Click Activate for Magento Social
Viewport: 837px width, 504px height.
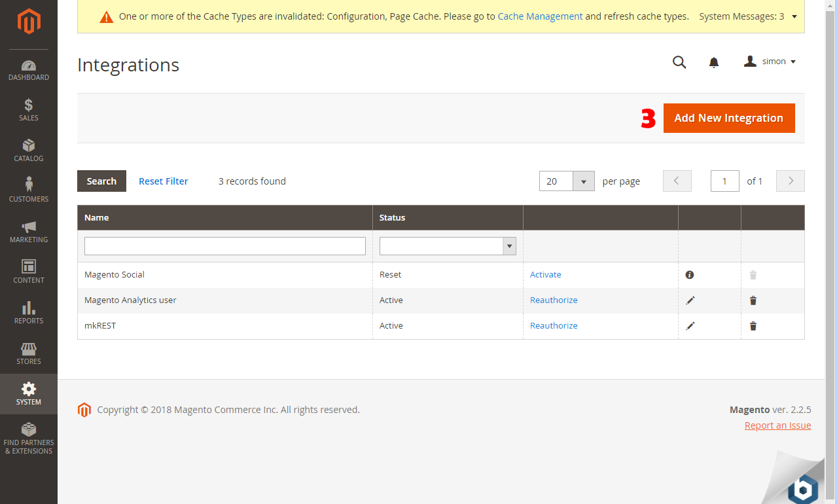(546, 275)
